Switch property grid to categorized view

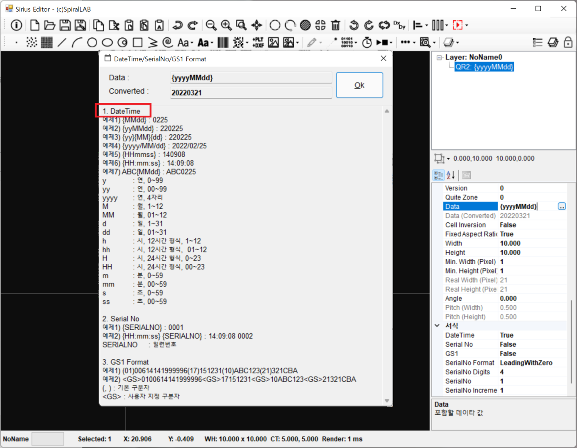[x=438, y=175]
